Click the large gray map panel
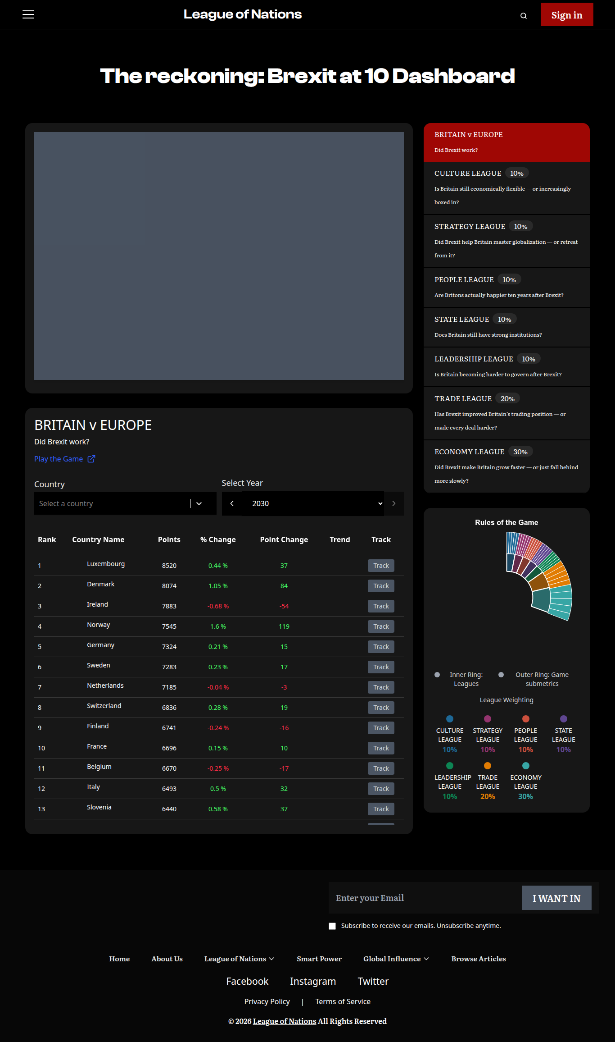Image resolution: width=615 pixels, height=1042 pixels. (x=219, y=256)
